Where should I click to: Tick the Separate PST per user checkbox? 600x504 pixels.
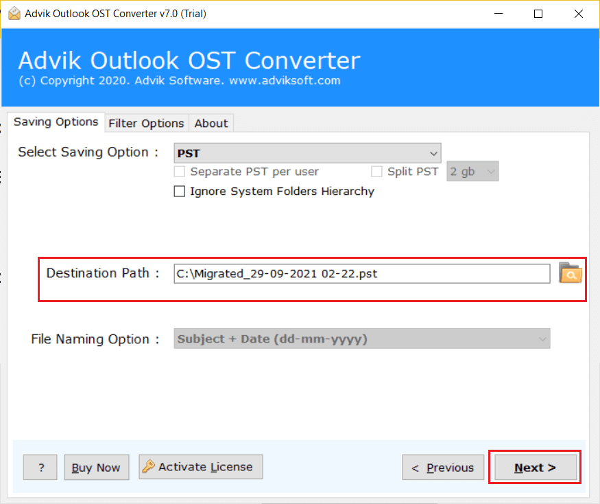180,172
